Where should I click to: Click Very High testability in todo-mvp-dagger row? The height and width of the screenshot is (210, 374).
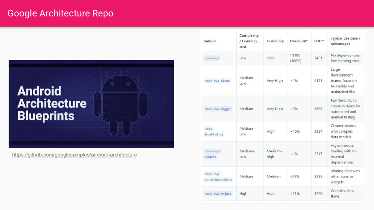(275, 109)
